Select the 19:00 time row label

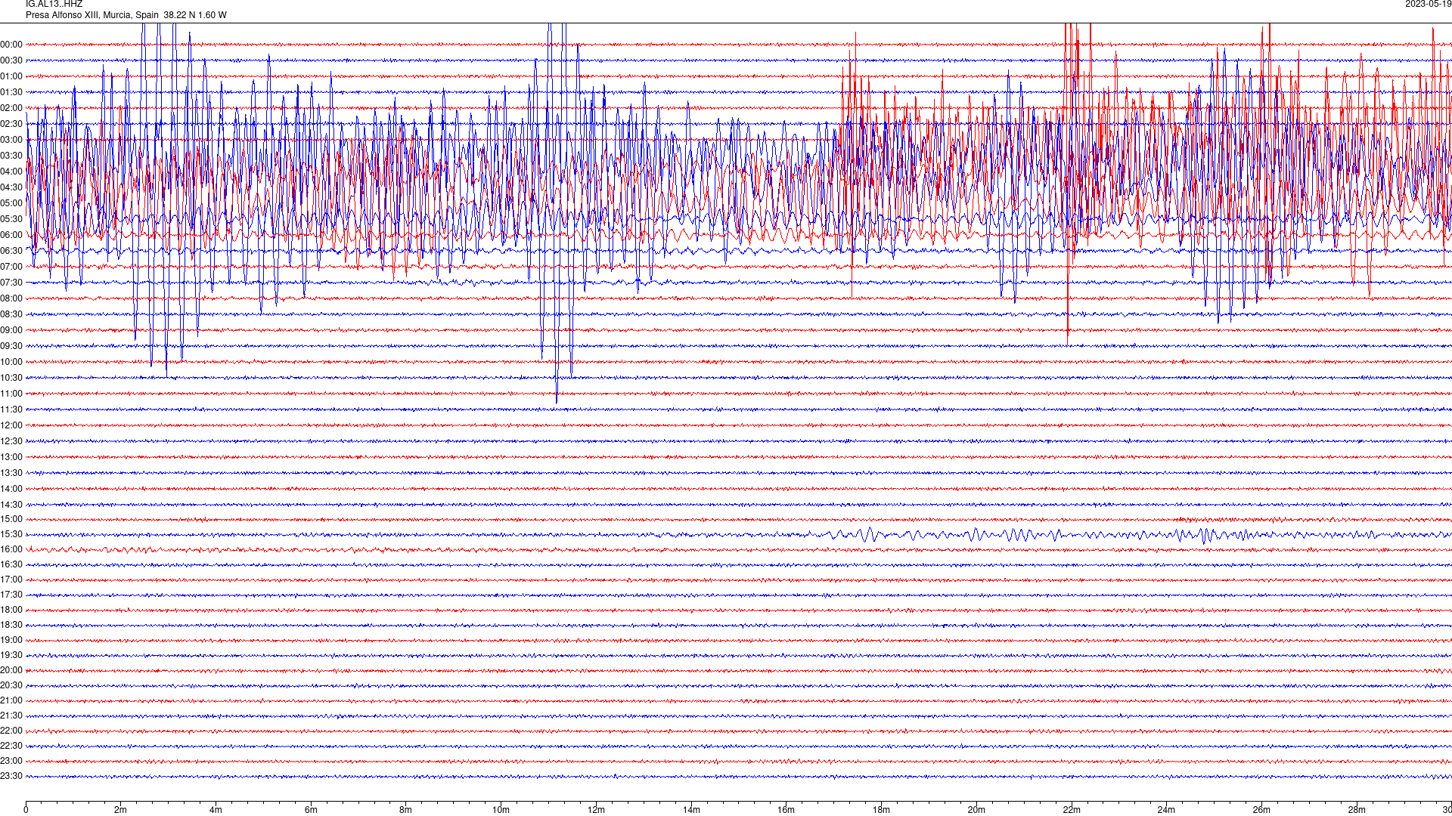coord(11,640)
